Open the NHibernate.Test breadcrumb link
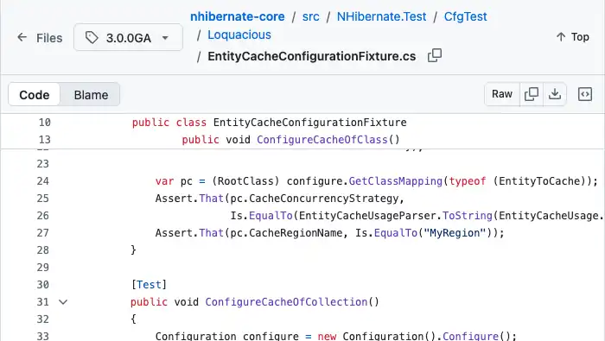 (382, 16)
